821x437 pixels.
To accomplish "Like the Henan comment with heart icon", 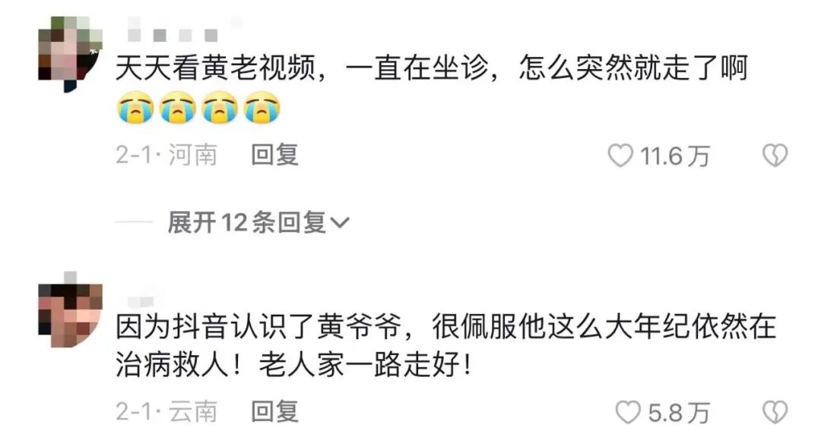I will [620, 156].
